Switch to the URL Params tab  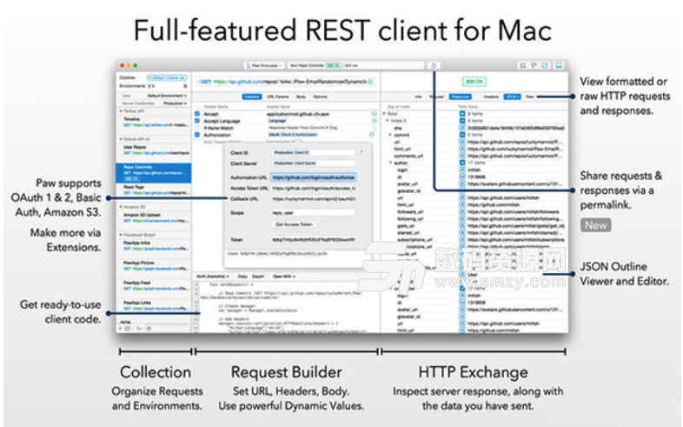click(278, 97)
